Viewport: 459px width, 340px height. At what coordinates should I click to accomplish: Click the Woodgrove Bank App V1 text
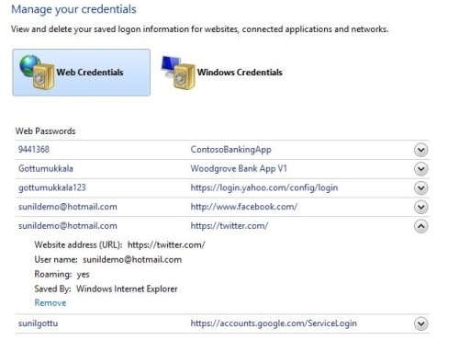[x=239, y=169]
